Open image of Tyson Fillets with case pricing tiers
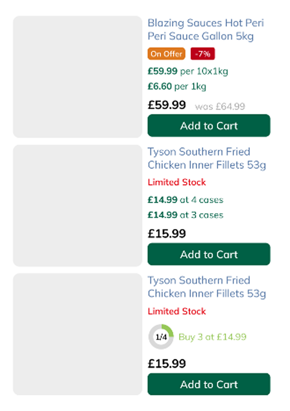Screen dimensions: 290x411 (x=77, y=205)
